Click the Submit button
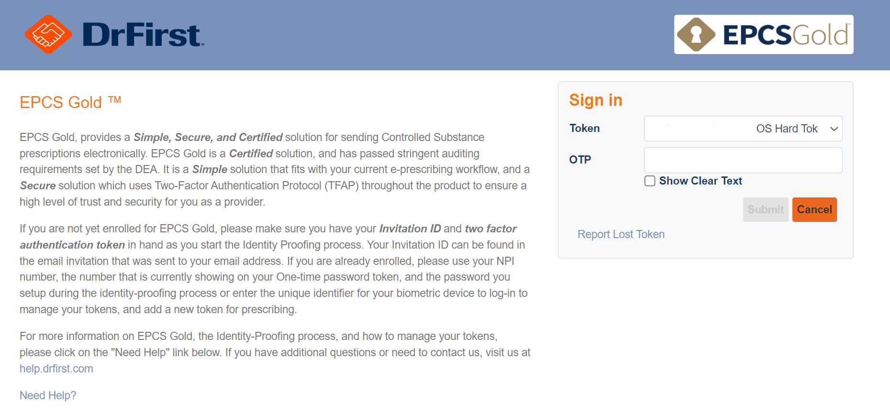Viewport: 890px width, 415px height. (x=766, y=209)
